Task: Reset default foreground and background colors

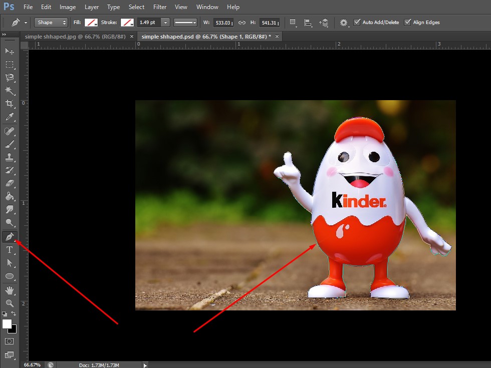Action: click(5, 313)
